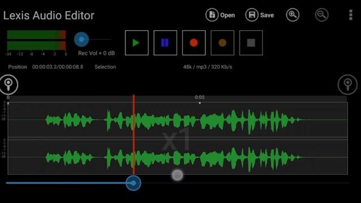Click the Selection label
Viewport: 361px width, 203px height.
[105, 67]
